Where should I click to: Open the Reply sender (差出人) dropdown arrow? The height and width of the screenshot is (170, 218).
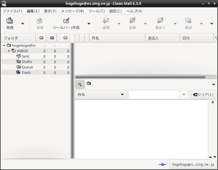tap(175, 24)
